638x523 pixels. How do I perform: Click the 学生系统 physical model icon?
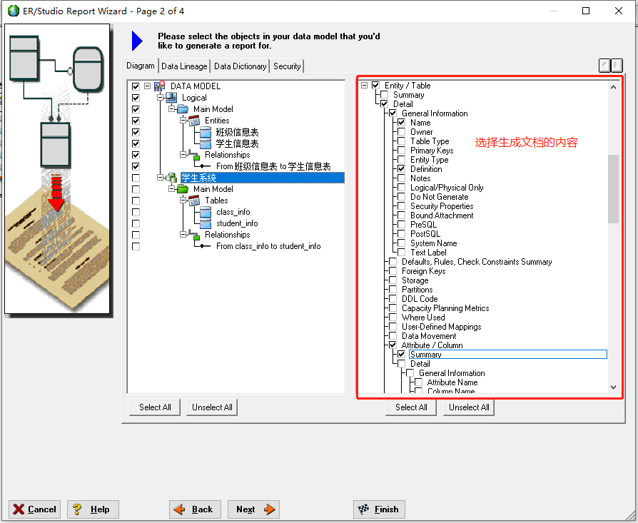pyautogui.click(x=171, y=178)
